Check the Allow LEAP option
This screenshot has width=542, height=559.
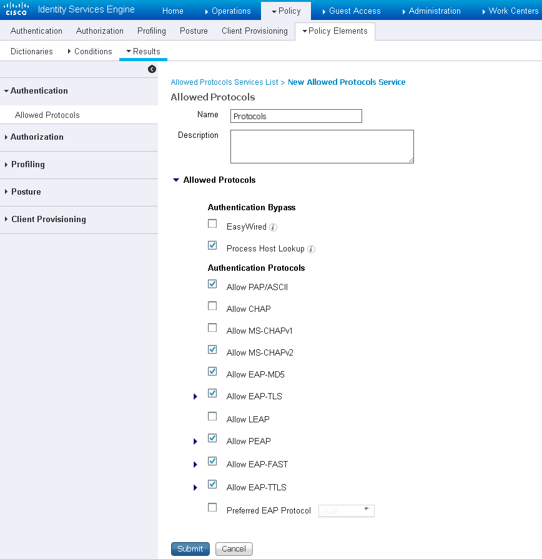coord(212,417)
